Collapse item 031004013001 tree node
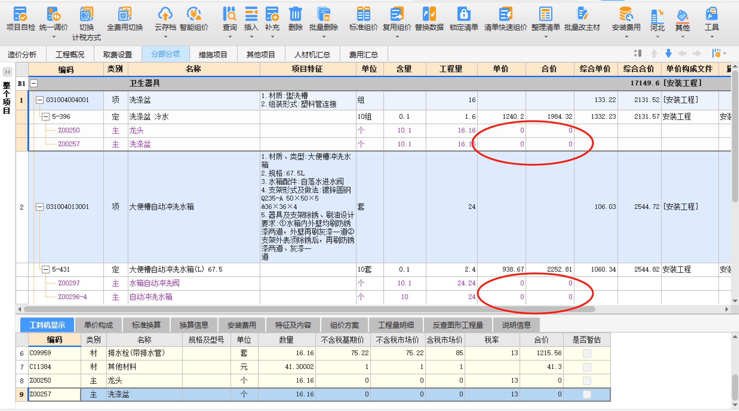 coord(40,207)
